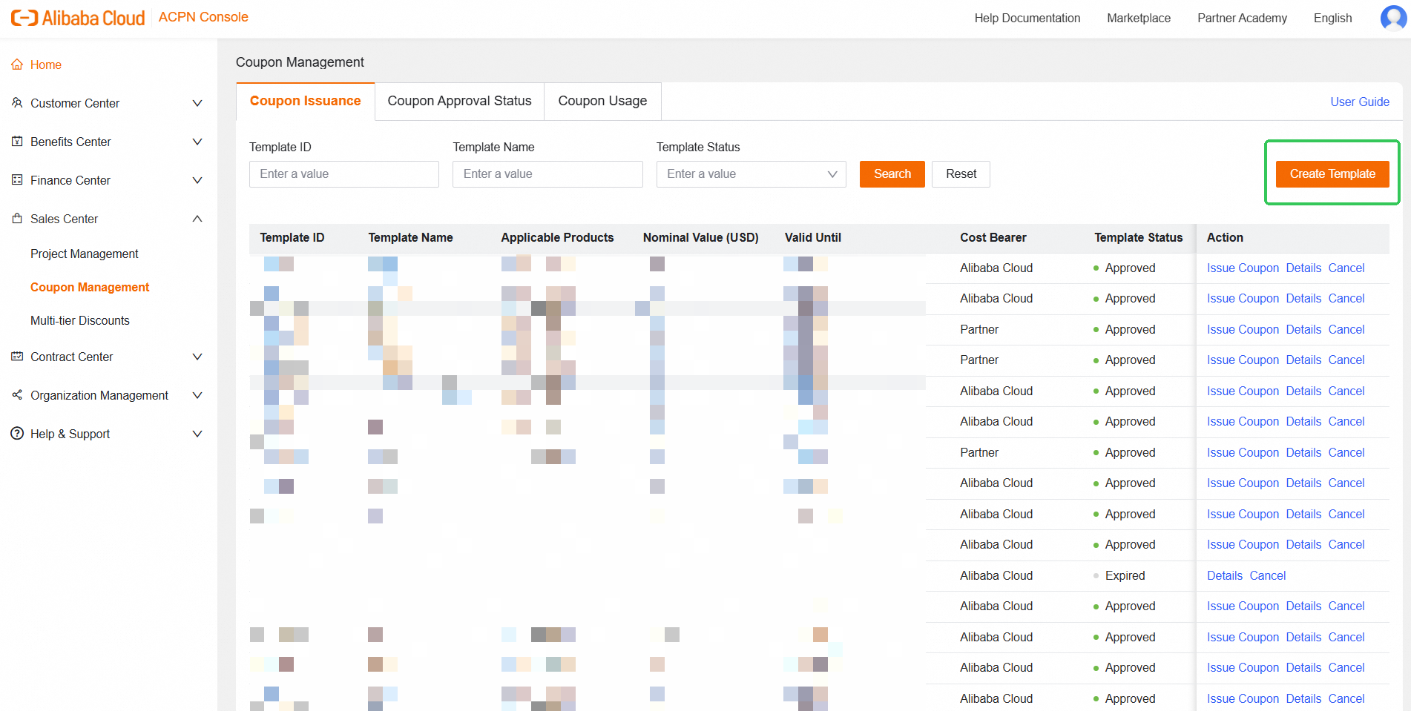Go to Home via the house icon
Image resolution: width=1411 pixels, height=711 pixels.
[x=17, y=65]
